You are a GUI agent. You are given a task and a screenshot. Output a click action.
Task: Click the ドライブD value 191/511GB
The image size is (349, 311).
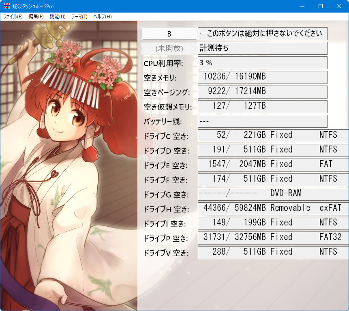[273, 150]
